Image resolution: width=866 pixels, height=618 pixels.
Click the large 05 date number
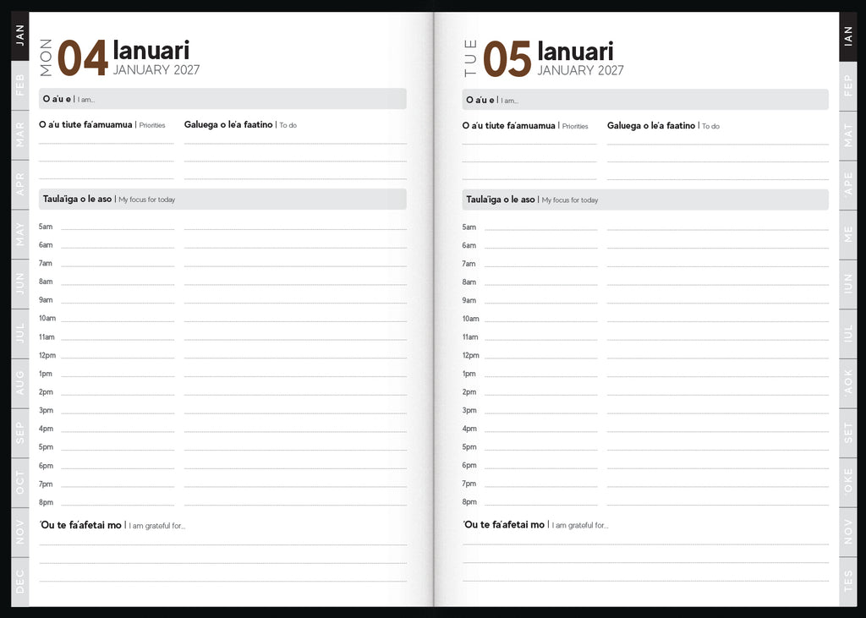[507, 58]
